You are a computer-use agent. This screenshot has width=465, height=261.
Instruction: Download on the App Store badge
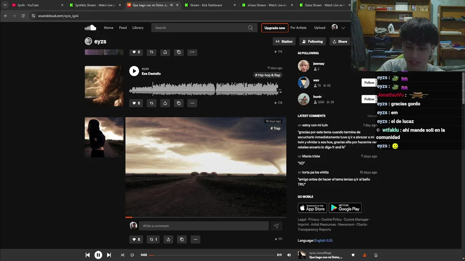312,208
